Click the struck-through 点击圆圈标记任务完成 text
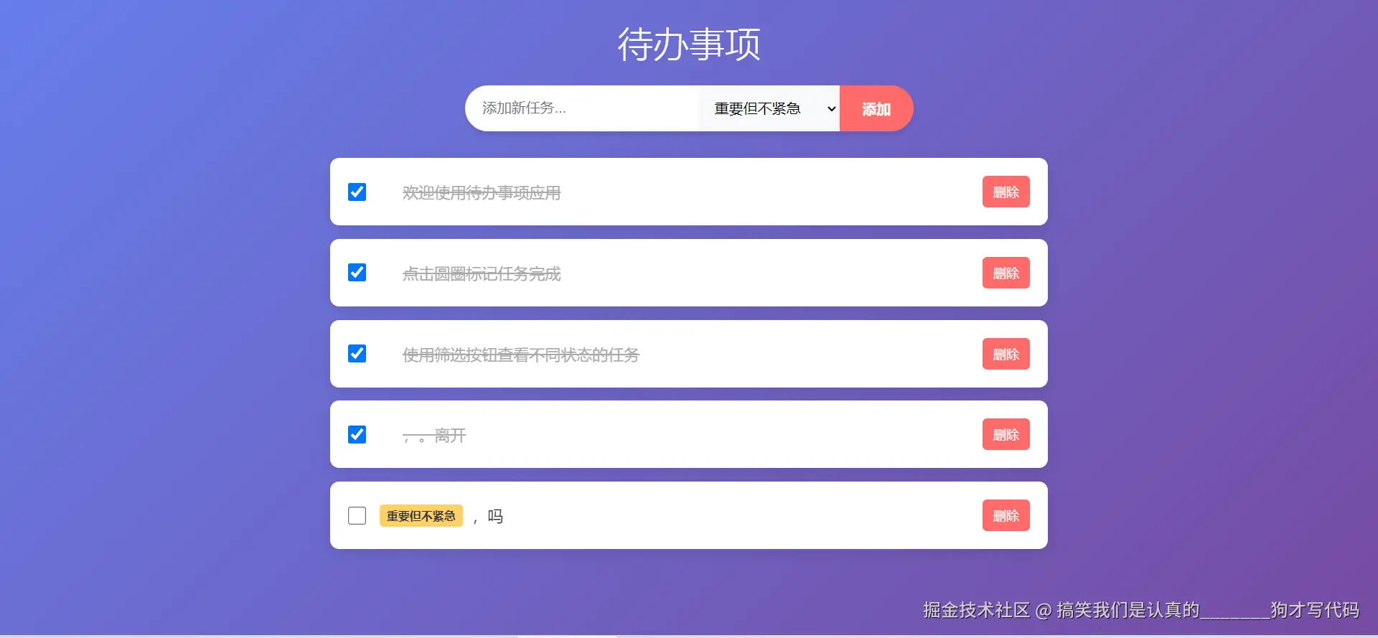 coord(482,274)
